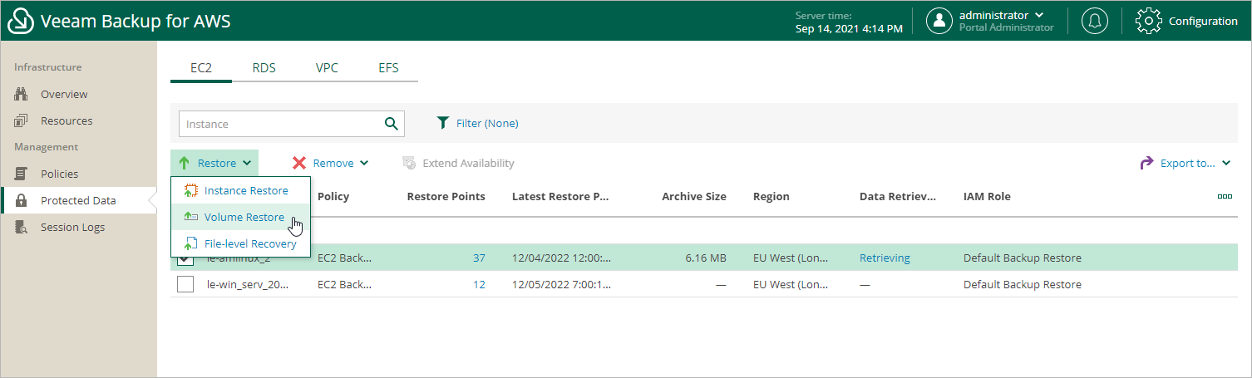The height and width of the screenshot is (378, 1252).
Task: Switch to the EFS tab
Action: (x=388, y=68)
